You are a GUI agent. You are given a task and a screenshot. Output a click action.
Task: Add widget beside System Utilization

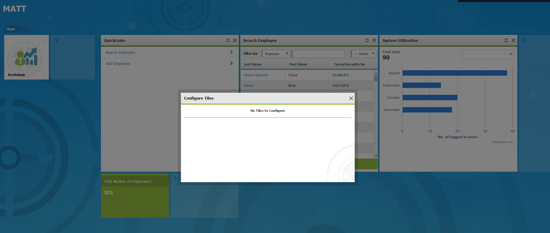click(524, 40)
